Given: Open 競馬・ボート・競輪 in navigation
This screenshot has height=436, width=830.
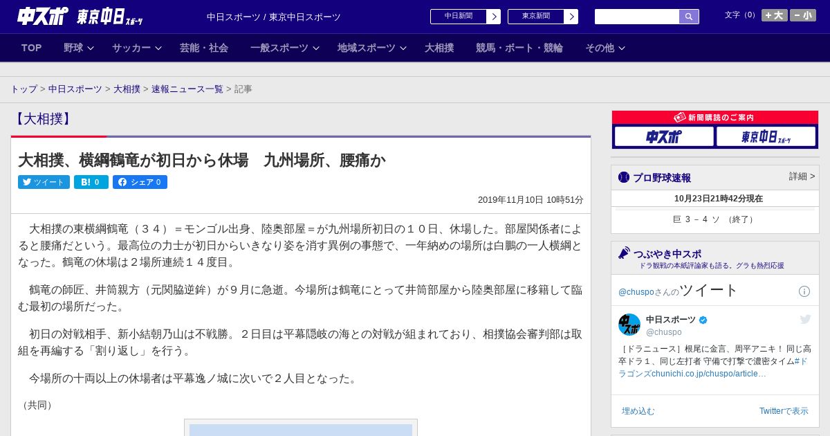Looking at the screenshot, I should [x=519, y=48].
